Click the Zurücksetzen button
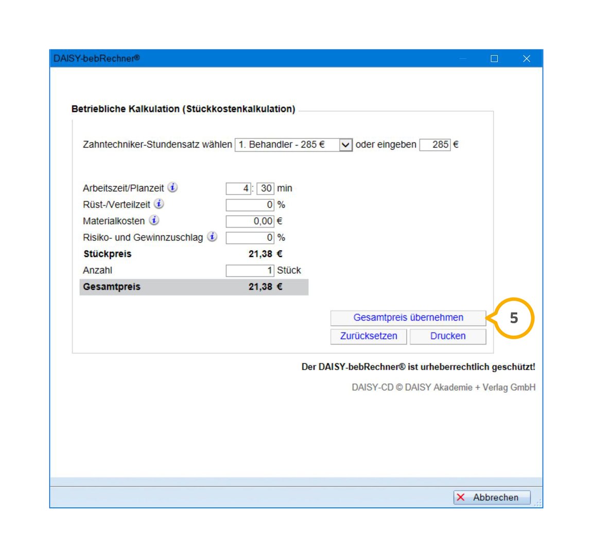Image resolution: width=593 pixels, height=558 pixels. [x=369, y=336]
